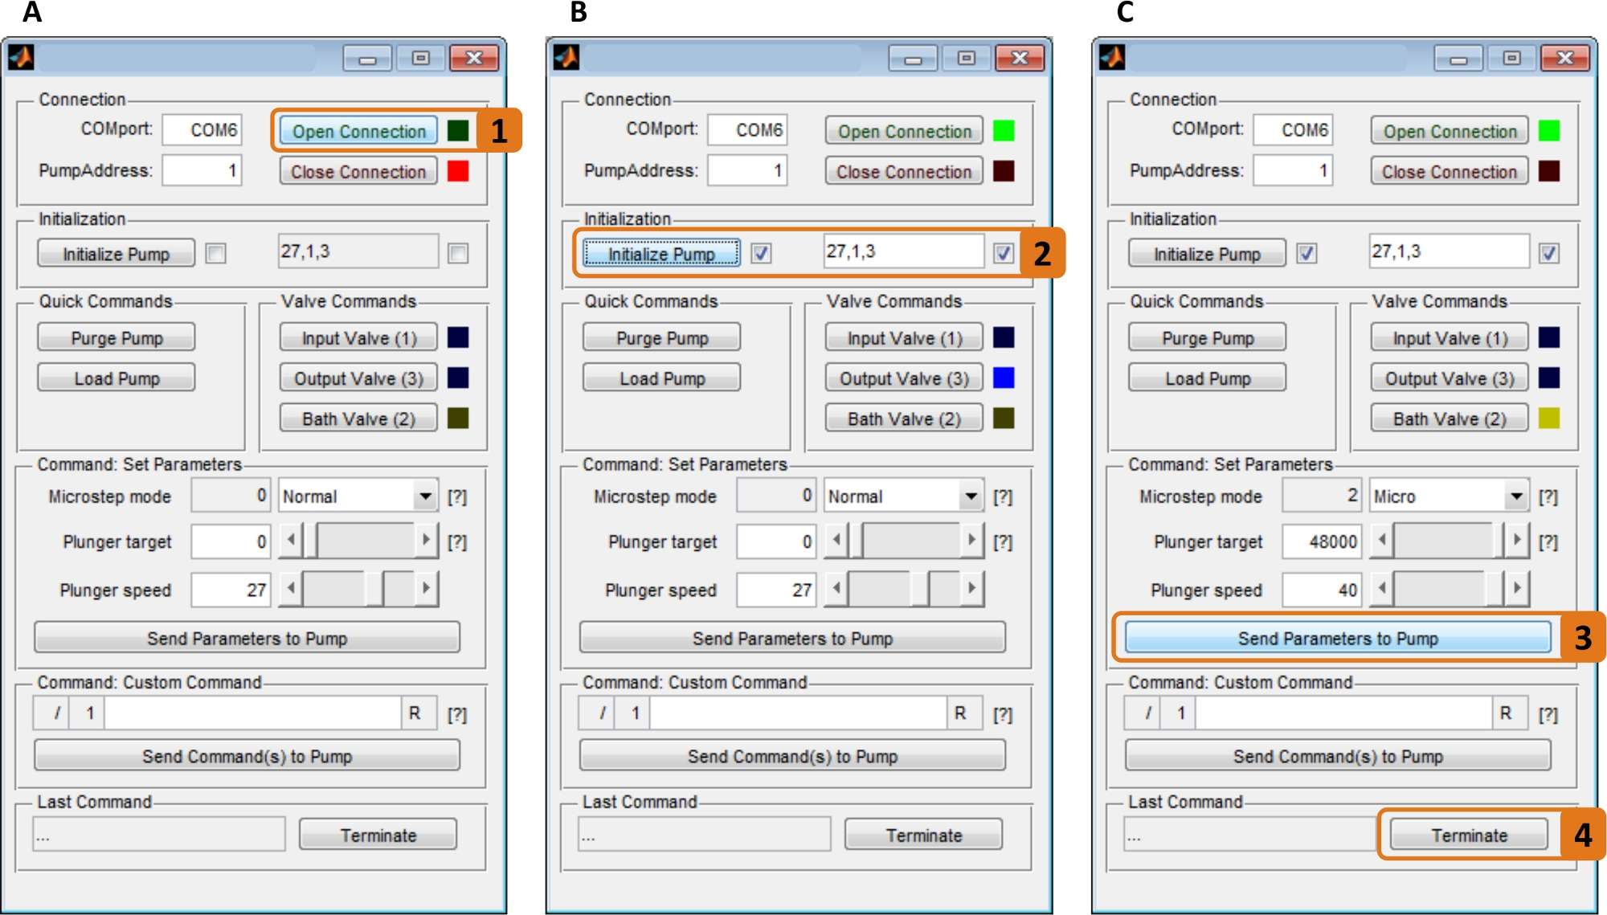Click Plunger speed left arrow in window B
Viewport: 1607px width, 915px height.
[836, 589]
